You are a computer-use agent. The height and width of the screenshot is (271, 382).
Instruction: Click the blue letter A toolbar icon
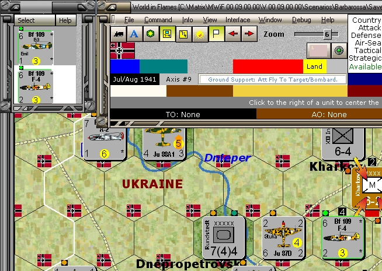pos(134,34)
